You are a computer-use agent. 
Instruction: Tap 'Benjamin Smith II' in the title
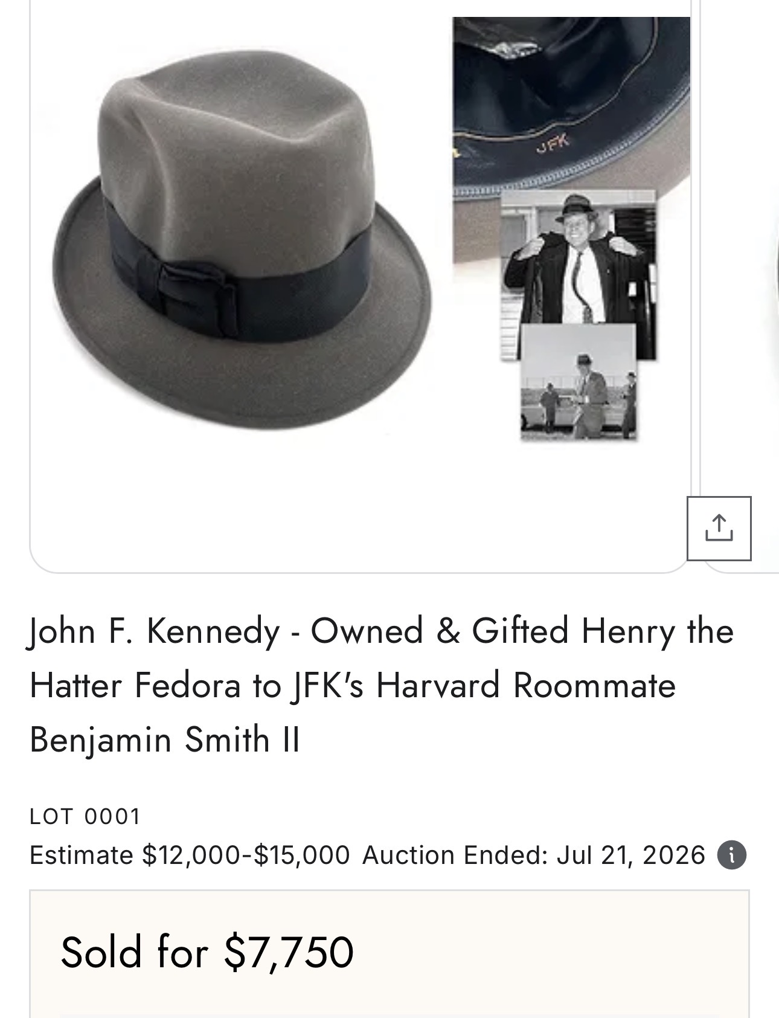click(x=164, y=739)
